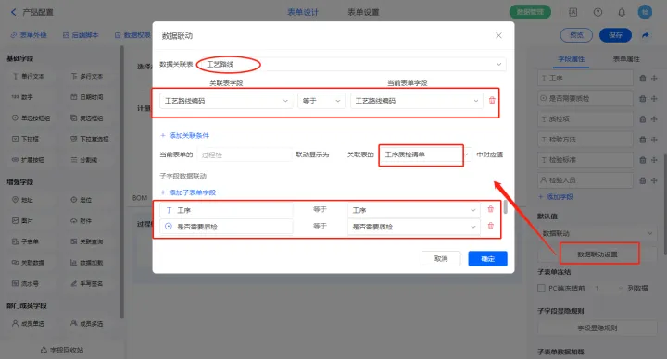The image size is (667, 359).
Task: Open the notifications bell
Action: point(622,12)
